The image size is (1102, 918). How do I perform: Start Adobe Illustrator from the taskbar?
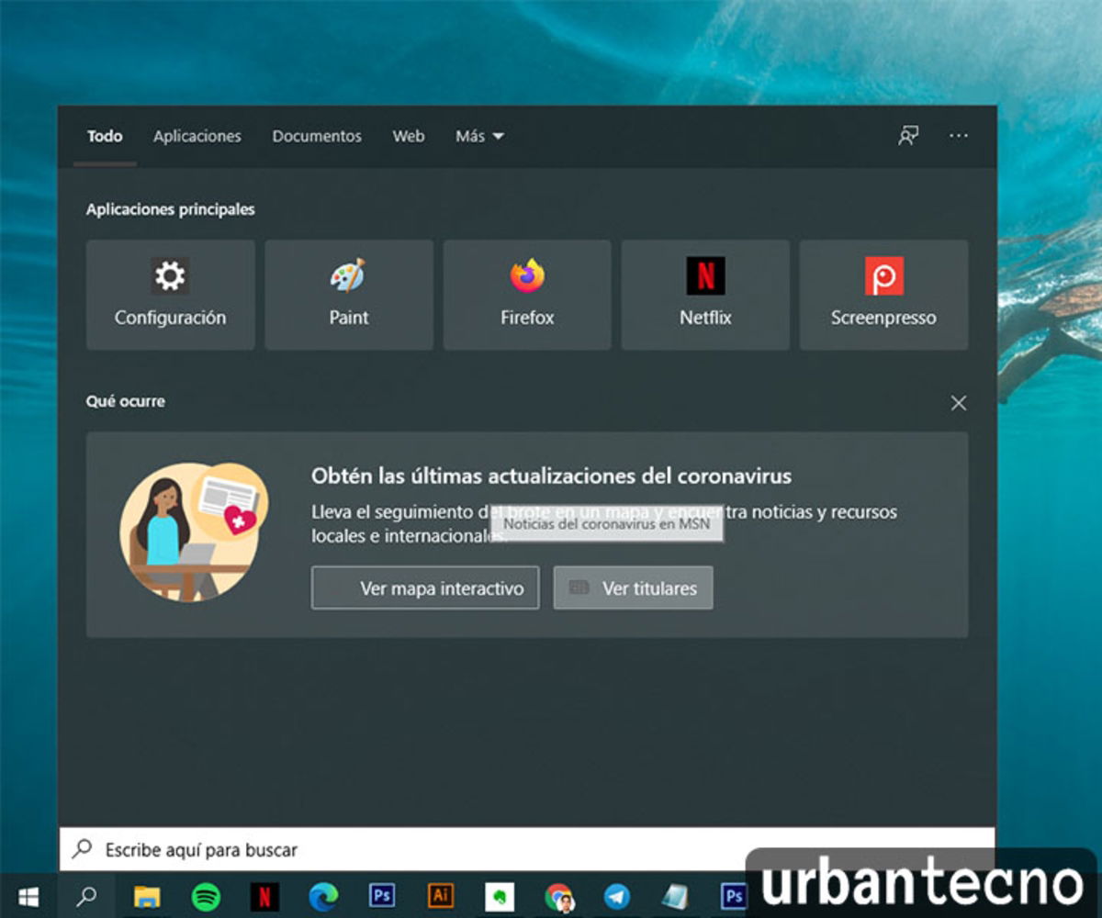tap(441, 896)
